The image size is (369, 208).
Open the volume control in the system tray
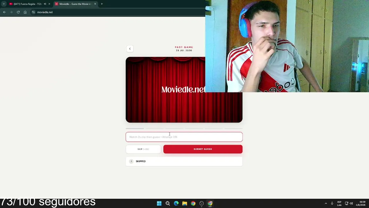tap(351, 203)
